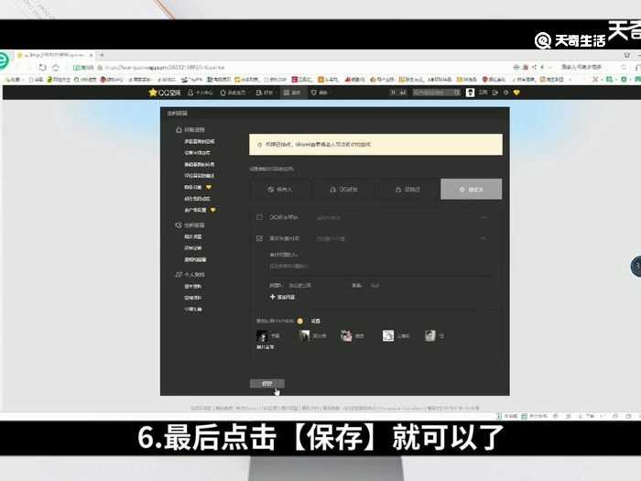
Task: Tick the QQ friends checkbox row
Action: pyautogui.click(x=259, y=217)
